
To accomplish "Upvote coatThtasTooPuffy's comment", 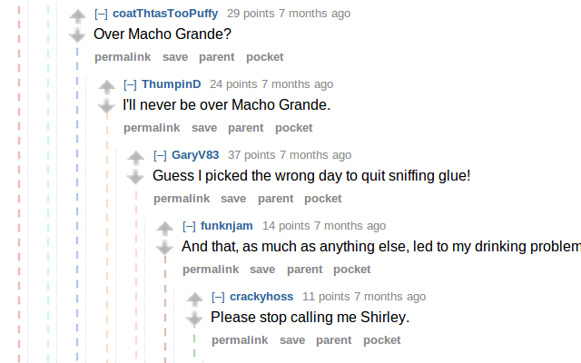I will click(77, 16).
